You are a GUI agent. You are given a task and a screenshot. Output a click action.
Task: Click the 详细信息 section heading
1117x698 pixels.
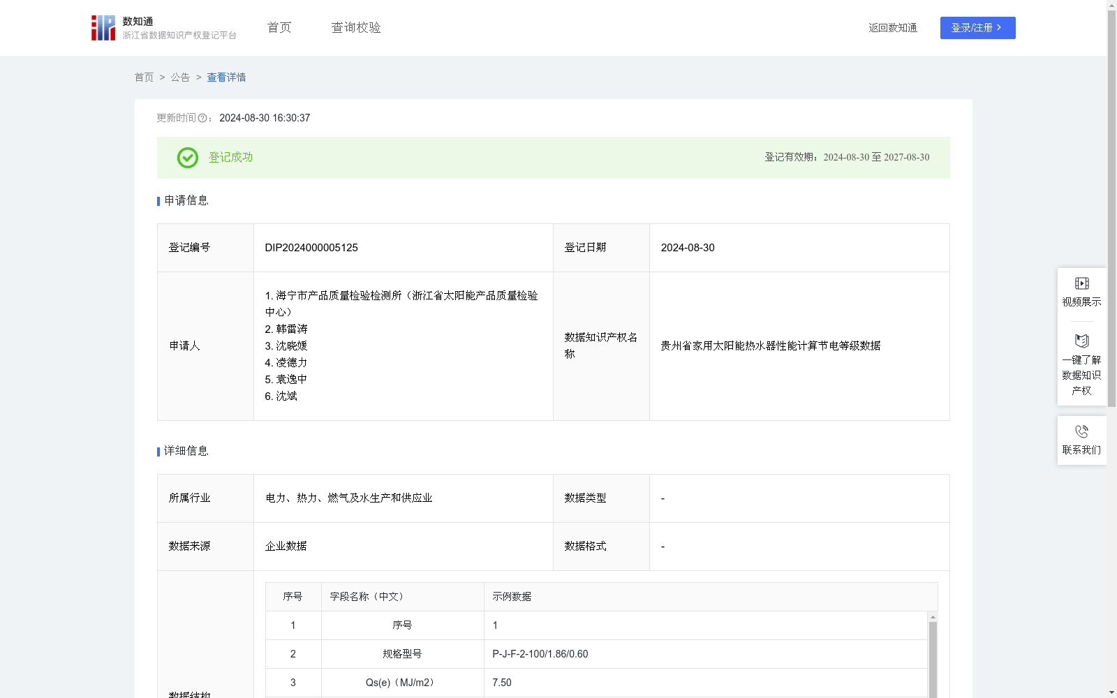[186, 451]
